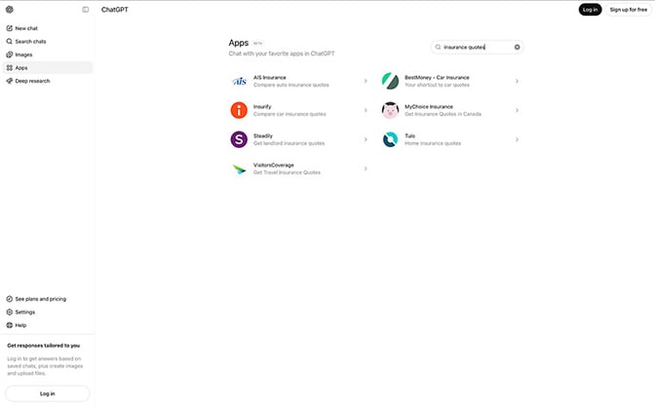Screen dimensions: 655x409
Task: Click the plans and pricing icon
Action: pos(9,299)
